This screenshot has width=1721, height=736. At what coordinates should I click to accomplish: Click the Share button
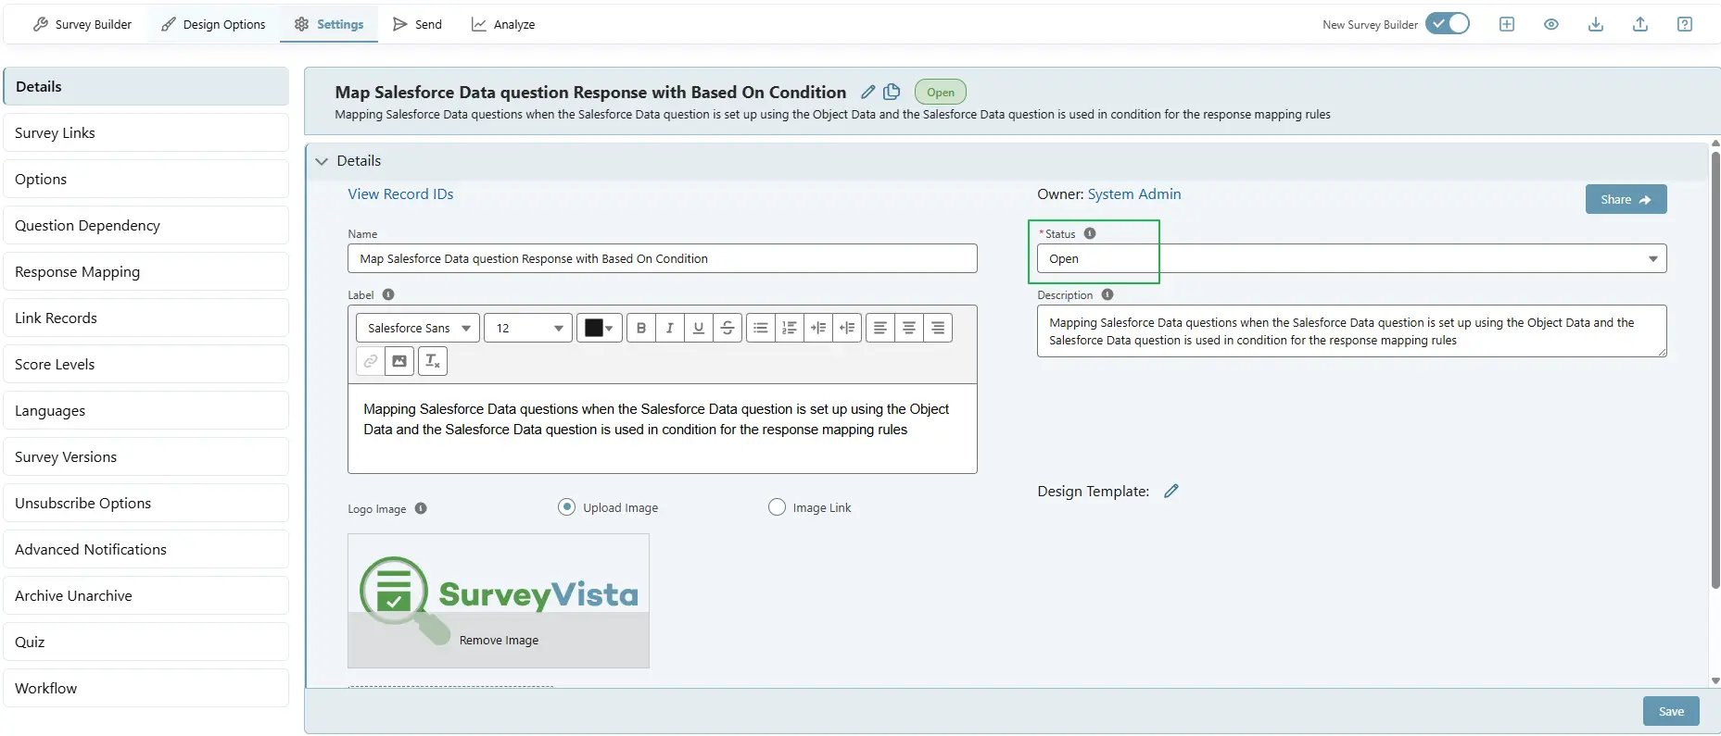1626,199
